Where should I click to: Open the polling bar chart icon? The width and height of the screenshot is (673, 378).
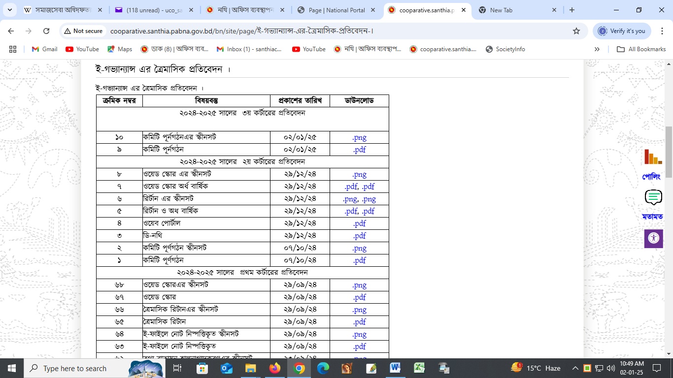tap(652, 157)
